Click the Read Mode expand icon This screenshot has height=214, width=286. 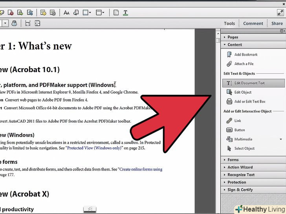(x=280, y=13)
